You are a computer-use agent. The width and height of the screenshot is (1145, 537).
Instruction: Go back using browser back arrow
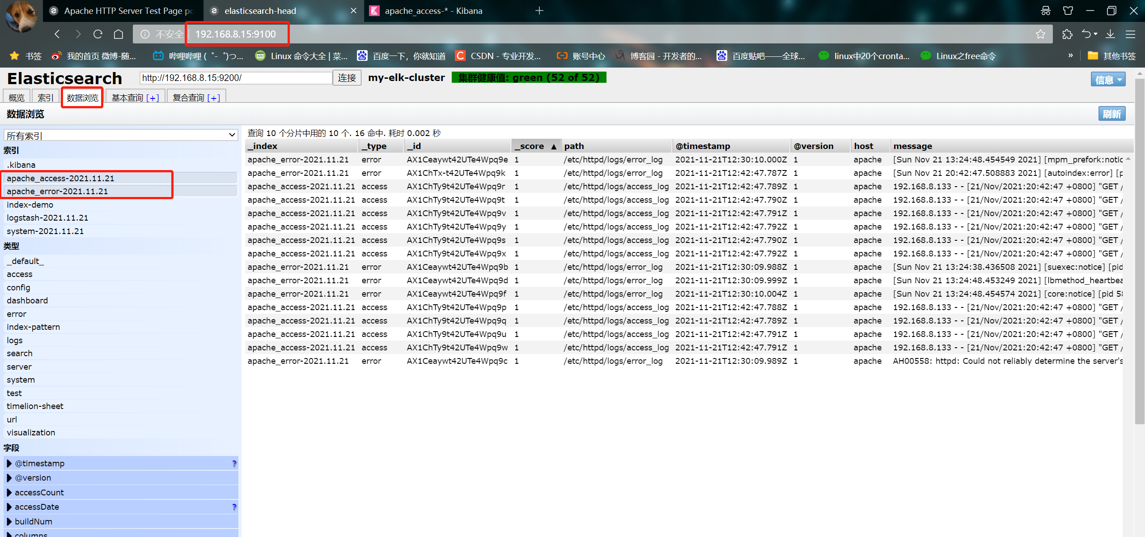coord(57,34)
